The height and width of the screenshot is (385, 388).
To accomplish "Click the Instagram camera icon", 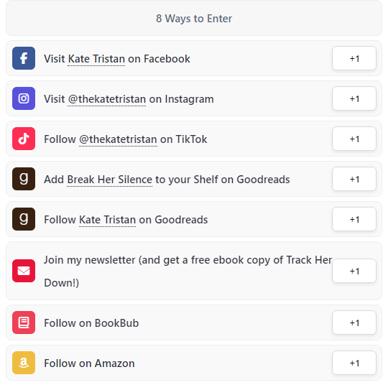I will point(24,98).
